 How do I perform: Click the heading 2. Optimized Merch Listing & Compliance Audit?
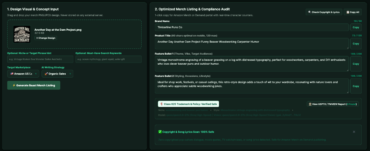coord(192,9)
